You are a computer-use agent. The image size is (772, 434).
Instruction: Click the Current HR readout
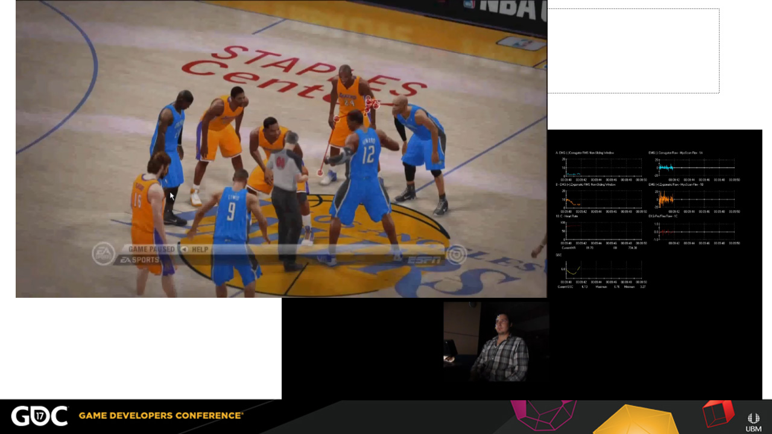click(578, 248)
